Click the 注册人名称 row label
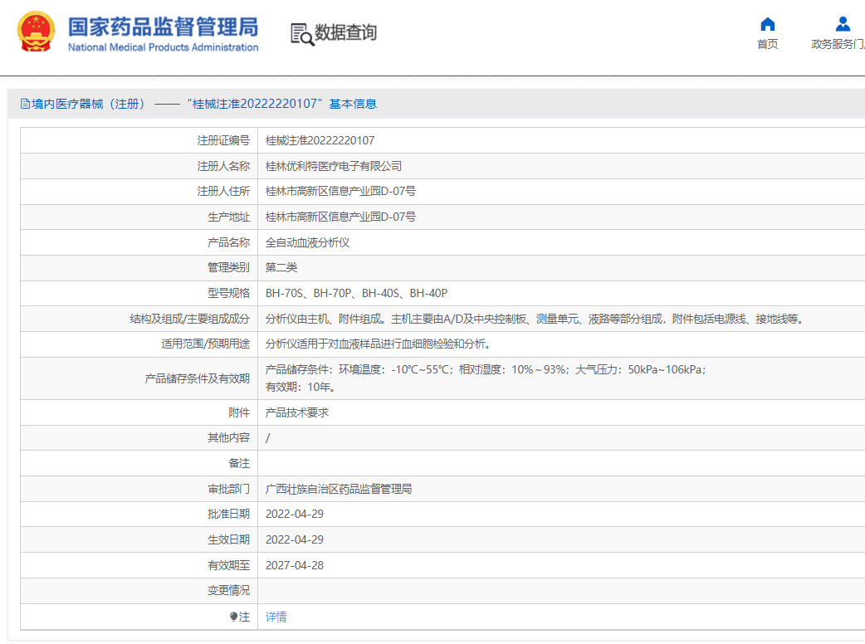865x644 pixels. click(x=223, y=166)
